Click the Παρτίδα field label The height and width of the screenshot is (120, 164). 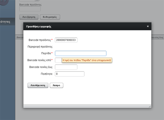point(46,53)
